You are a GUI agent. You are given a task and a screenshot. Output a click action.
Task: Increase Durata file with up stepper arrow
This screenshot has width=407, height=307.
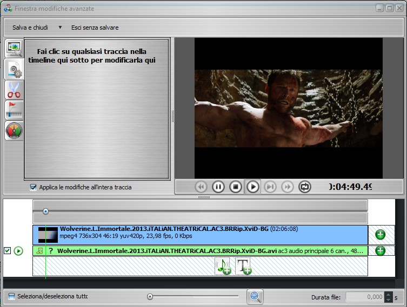point(388,294)
